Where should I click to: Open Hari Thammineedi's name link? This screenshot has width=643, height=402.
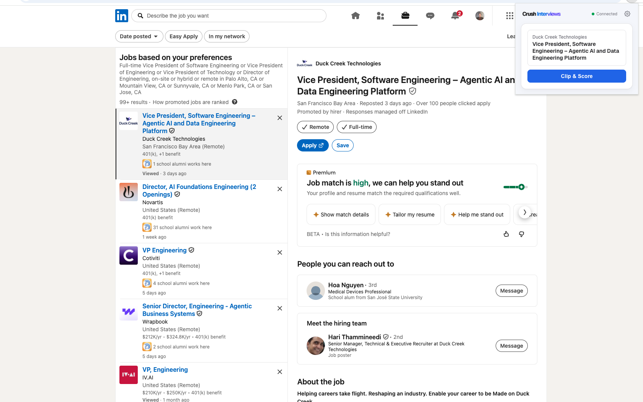(x=355, y=337)
